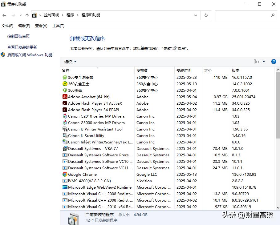Viewport: 280px width, 225px height.
Task: Click 程序 in the breadcrumb path
Action: [70, 15]
